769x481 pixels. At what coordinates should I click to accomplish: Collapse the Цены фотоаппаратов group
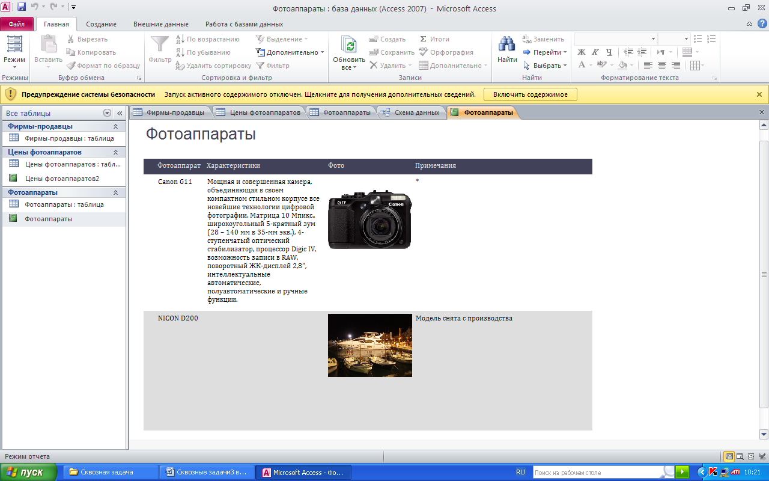(x=115, y=152)
